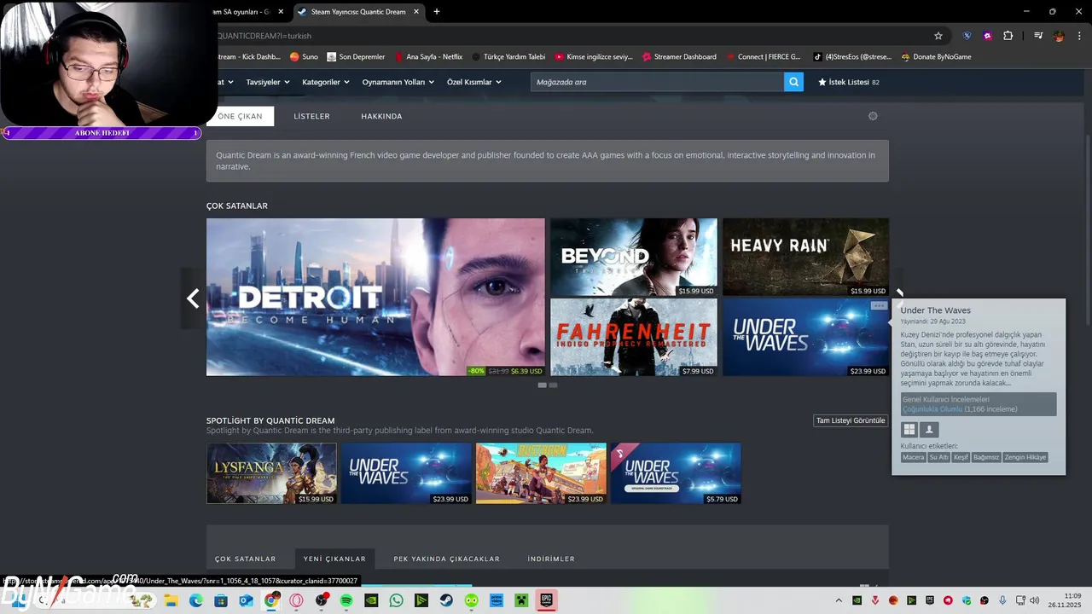Image resolution: width=1092 pixels, height=614 pixels.
Task: Click the magnifier search button in the store bar
Action: click(x=793, y=82)
